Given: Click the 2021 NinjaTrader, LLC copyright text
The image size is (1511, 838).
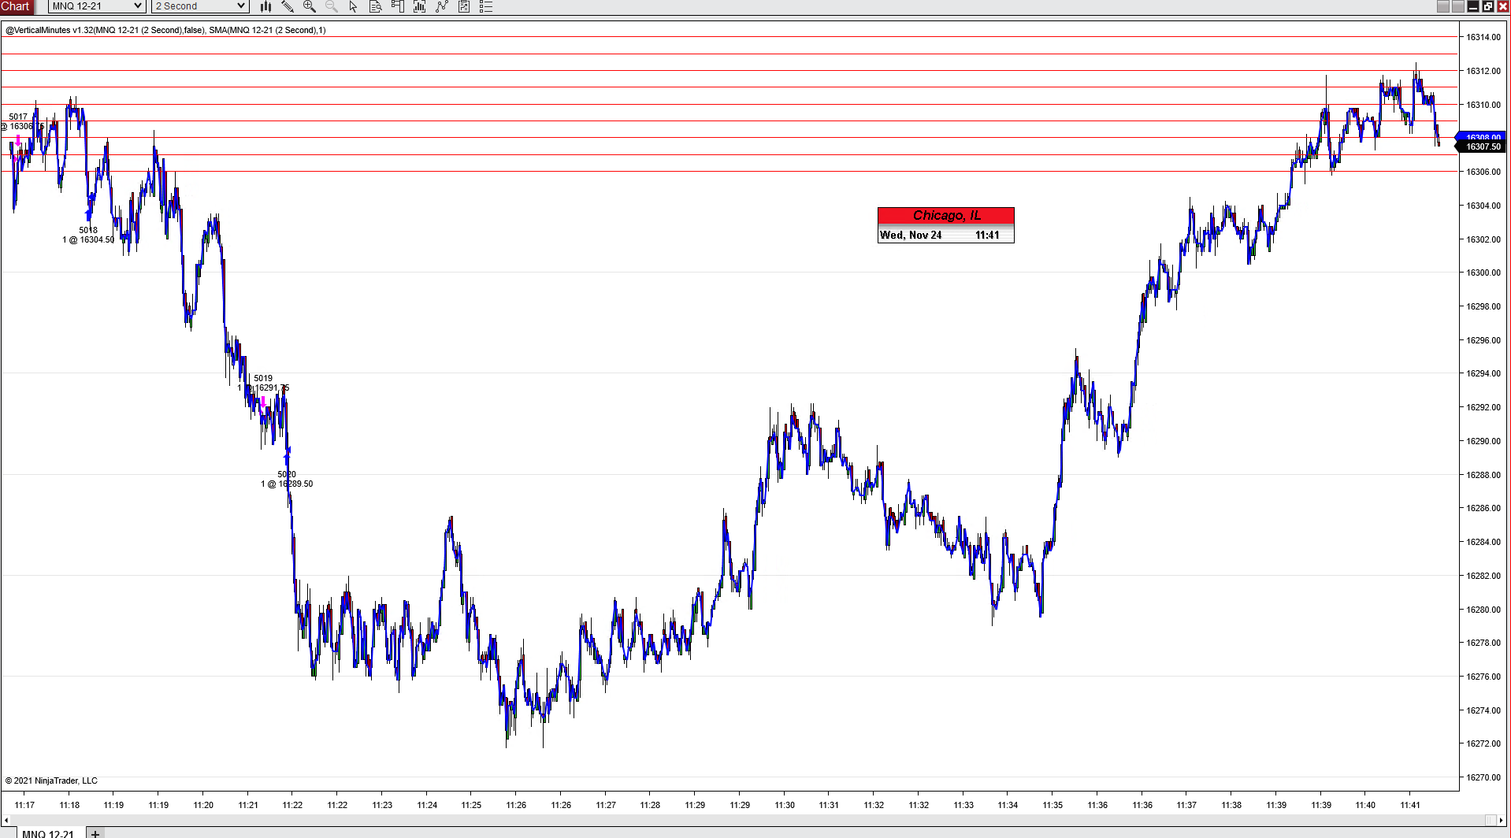Looking at the screenshot, I should click(51, 781).
